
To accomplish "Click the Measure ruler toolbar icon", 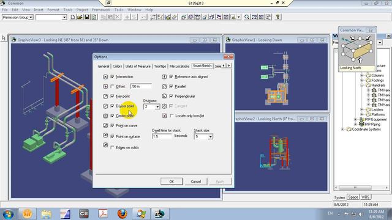I will tap(175, 17).
